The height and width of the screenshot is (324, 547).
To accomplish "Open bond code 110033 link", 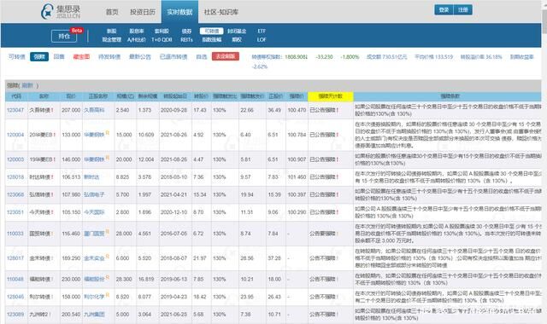I will [15, 234].
